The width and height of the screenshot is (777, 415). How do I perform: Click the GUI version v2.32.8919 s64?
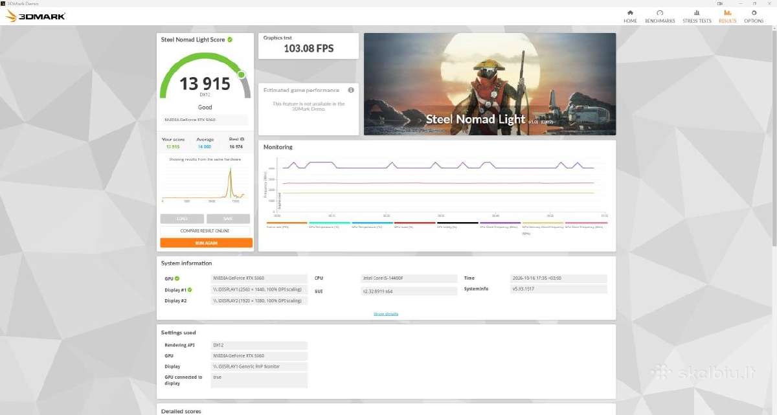click(409, 291)
